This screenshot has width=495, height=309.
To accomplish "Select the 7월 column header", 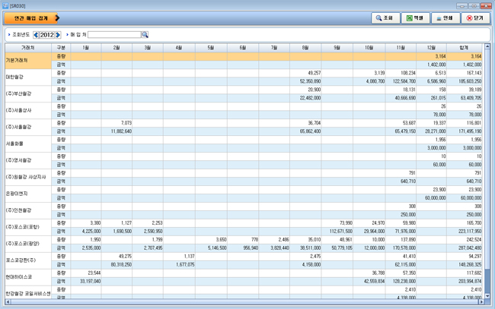I will tap(274, 48).
